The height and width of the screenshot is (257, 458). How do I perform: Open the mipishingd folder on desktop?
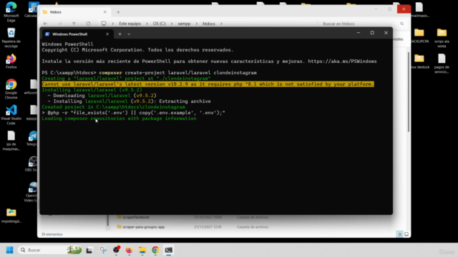11,216
